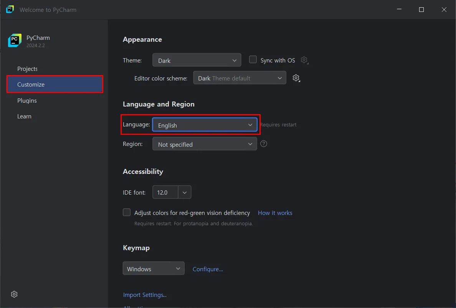Go to the Projects section
The image size is (456, 308).
coord(27,69)
